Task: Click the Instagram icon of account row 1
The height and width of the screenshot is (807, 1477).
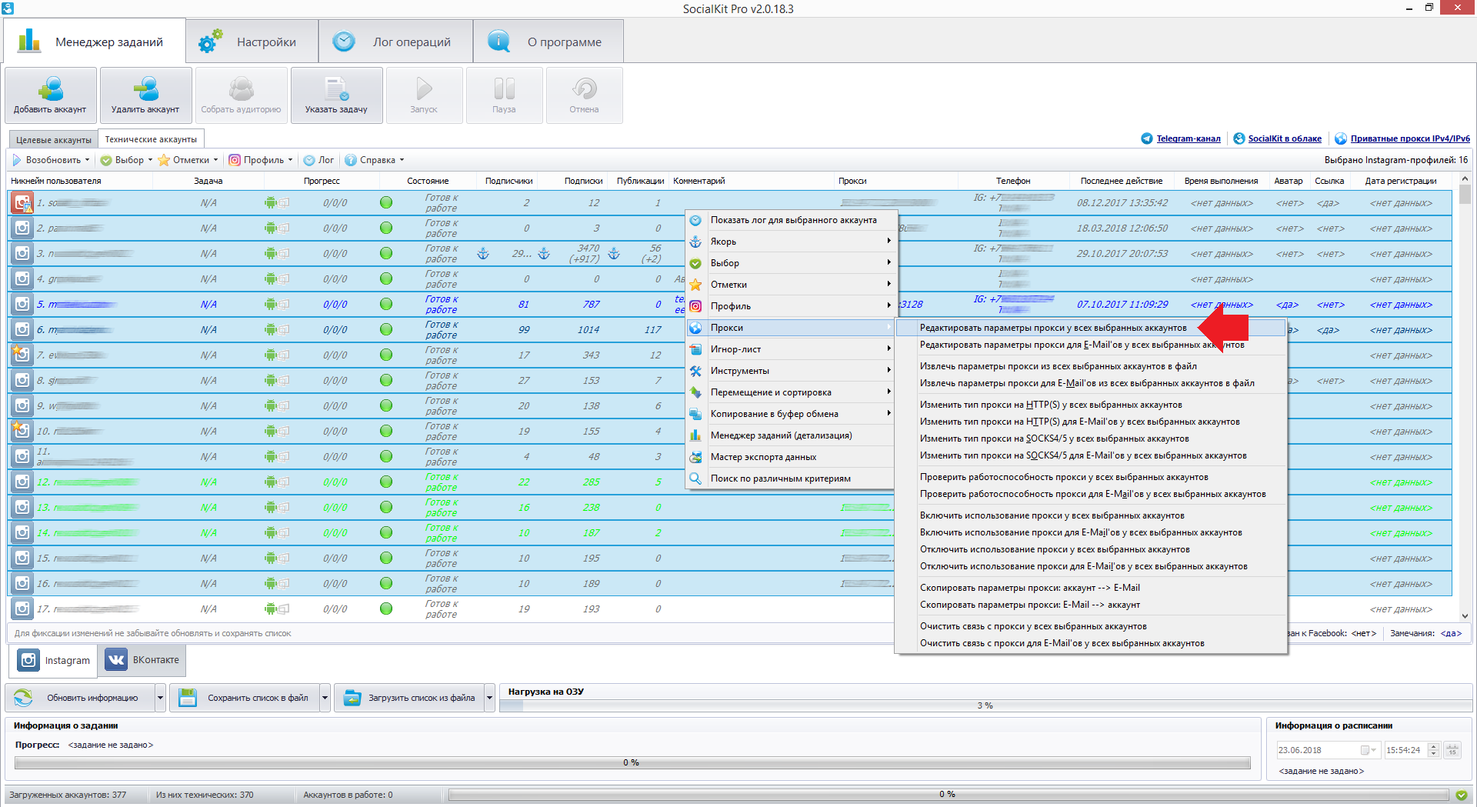Action: (22, 203)
